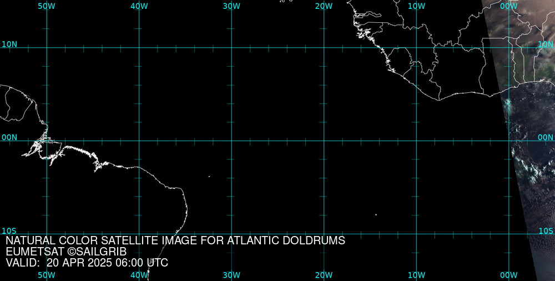Click the bottom 40W longitude label
The width and height of the screenshot is (555, 281).
point(139,275)
